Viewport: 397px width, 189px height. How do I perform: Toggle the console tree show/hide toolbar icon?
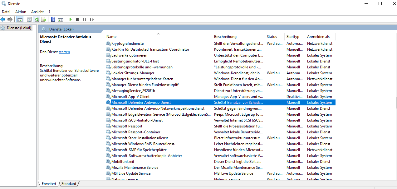click(x=20, y=19)
